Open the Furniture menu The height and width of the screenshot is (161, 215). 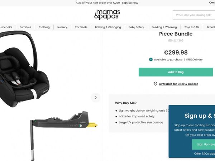click(x=25, y=27)
